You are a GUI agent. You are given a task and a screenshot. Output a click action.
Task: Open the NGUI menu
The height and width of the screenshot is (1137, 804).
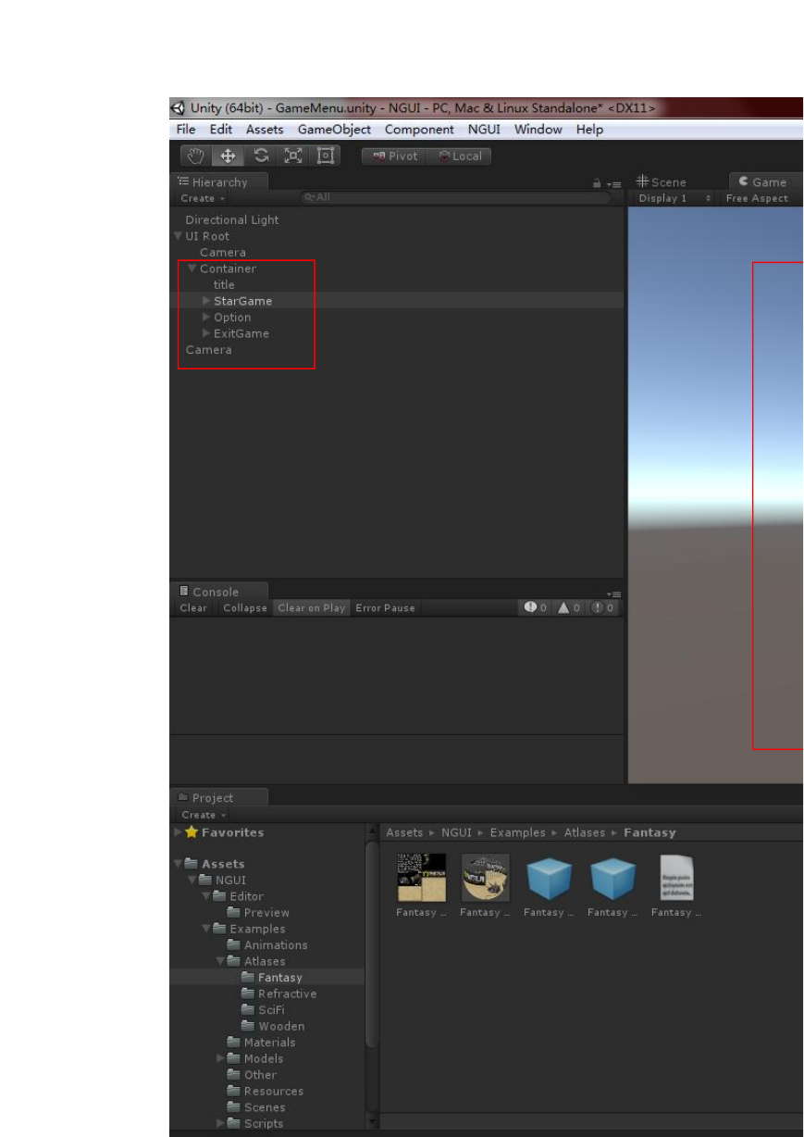click(484, 130)
